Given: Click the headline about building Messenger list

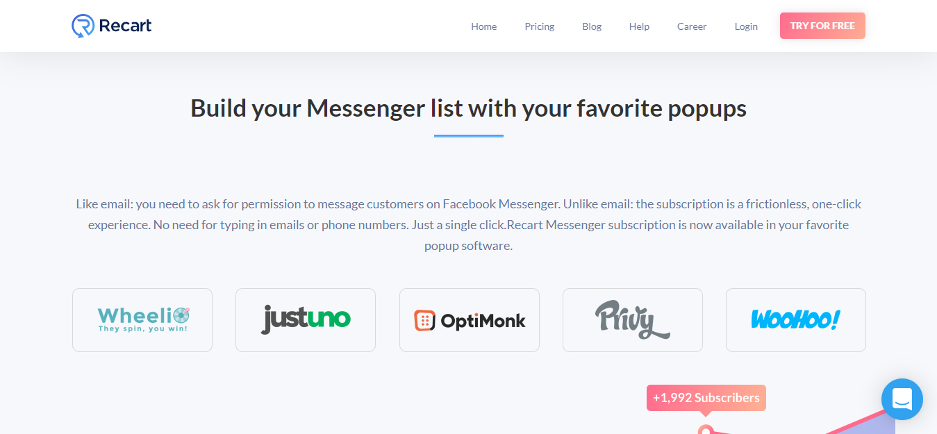Looking at the screenshot, I should 468,108.
